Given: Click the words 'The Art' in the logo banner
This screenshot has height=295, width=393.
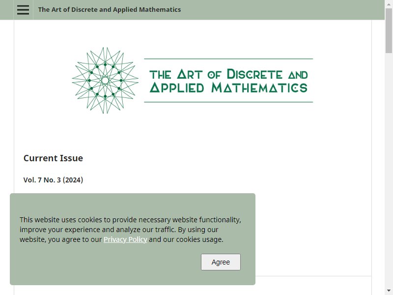Looking at the screenshot, I should tap(176, 74).
